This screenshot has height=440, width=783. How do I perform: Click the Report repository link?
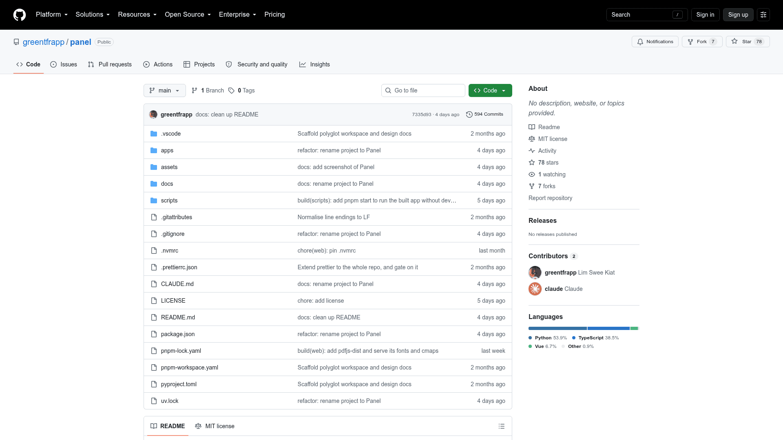click(550, 198)
